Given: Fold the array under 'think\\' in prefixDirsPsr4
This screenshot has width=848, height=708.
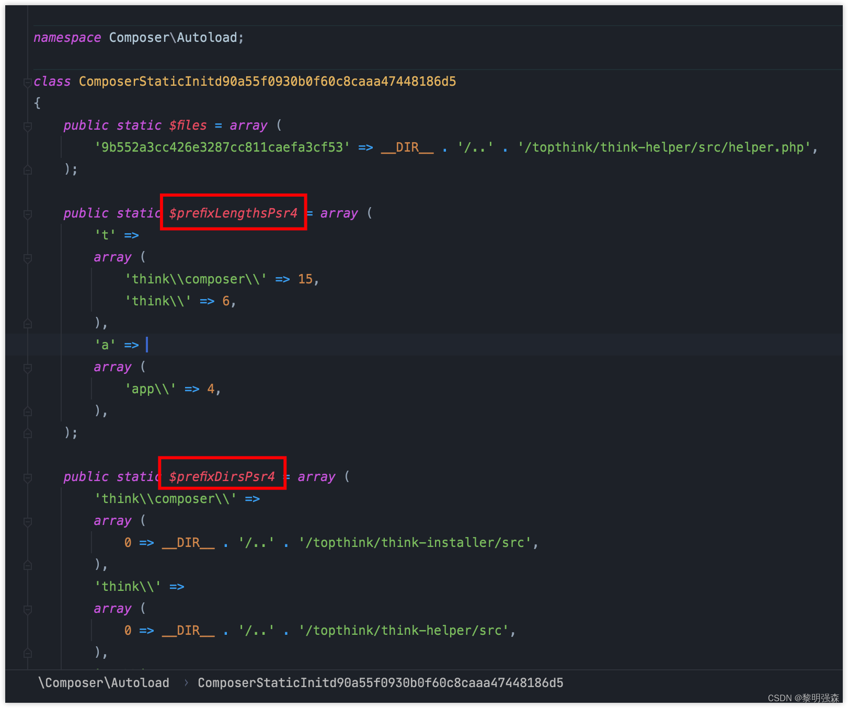Looking at the screenshot, I should 28,609.
